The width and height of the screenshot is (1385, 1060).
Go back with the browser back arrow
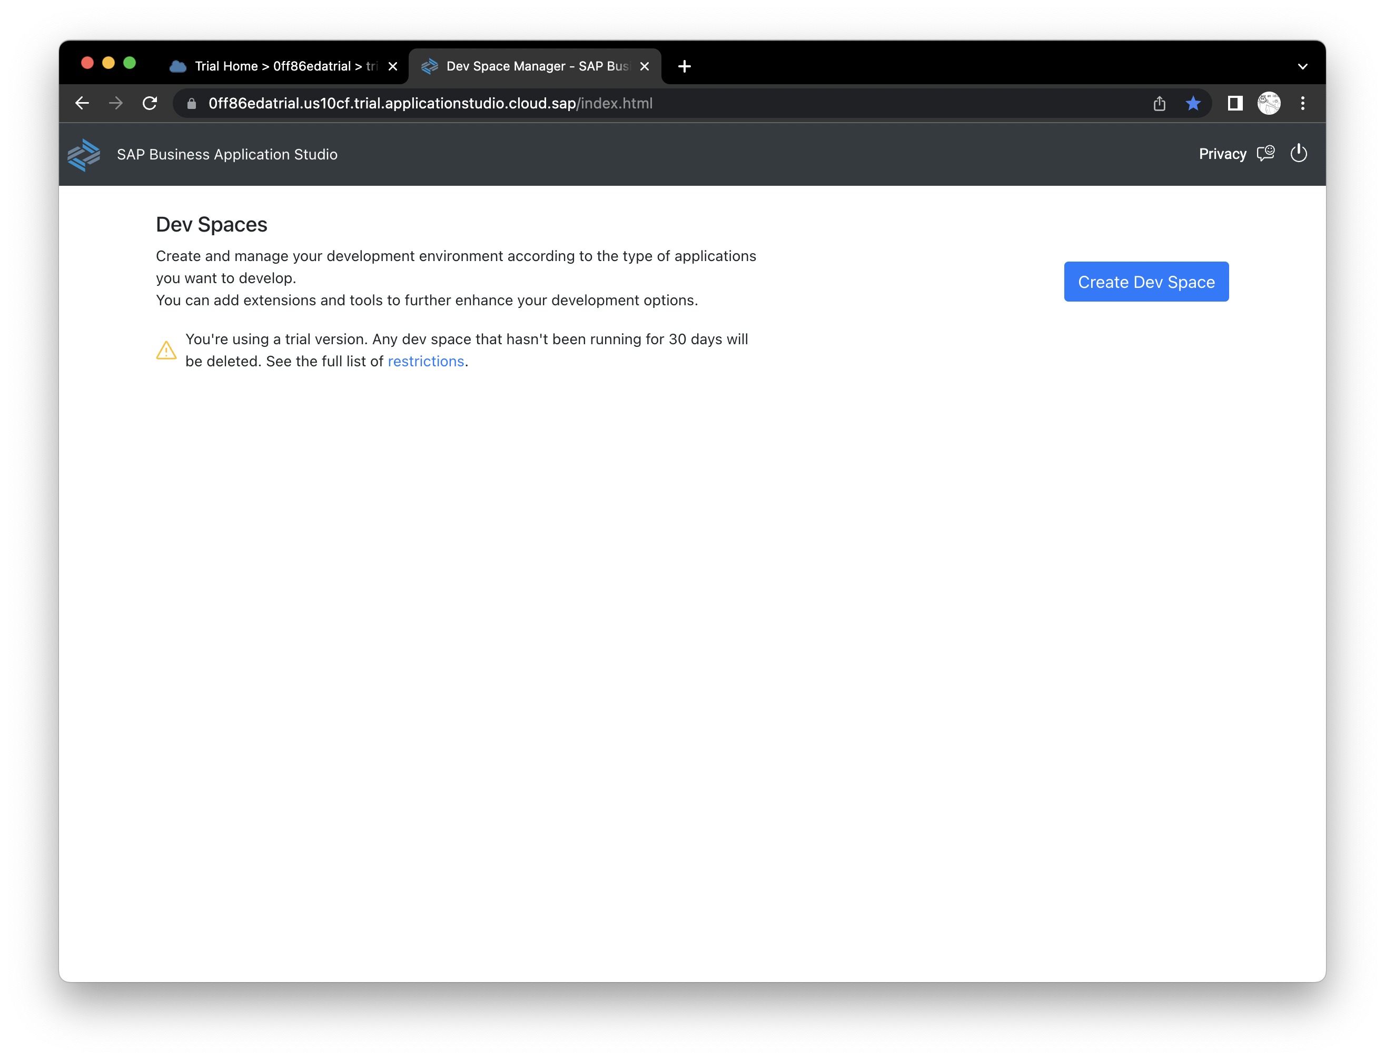[82, 104]
